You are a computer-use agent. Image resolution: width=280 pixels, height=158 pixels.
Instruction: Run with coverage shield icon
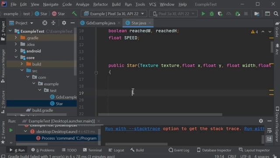pyautogui.click(x=220, y=14)
